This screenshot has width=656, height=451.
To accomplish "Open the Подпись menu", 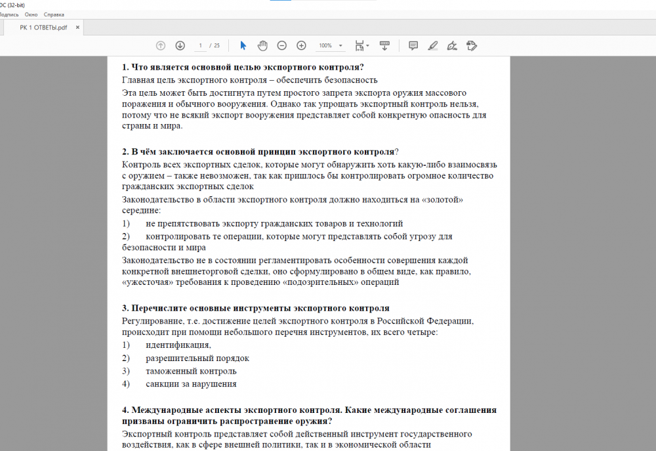I will (x=9, y=14).
